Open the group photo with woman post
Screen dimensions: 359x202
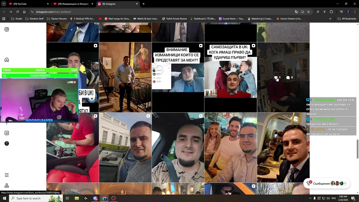231,148
